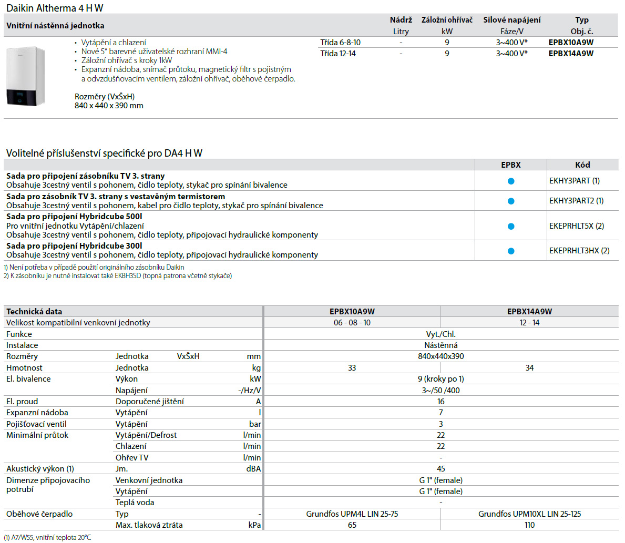Select the Grundfos UPM10XL LIN 25-125 cell
Image resolution: width=625 pixels, height=543 pixels.
point(529,514)
